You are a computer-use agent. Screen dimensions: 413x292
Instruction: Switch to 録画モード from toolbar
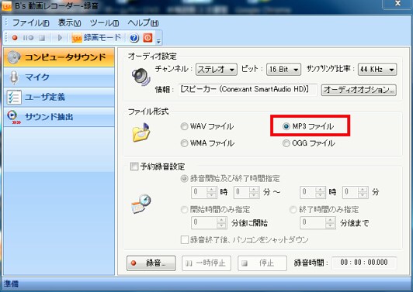[96, 38]
